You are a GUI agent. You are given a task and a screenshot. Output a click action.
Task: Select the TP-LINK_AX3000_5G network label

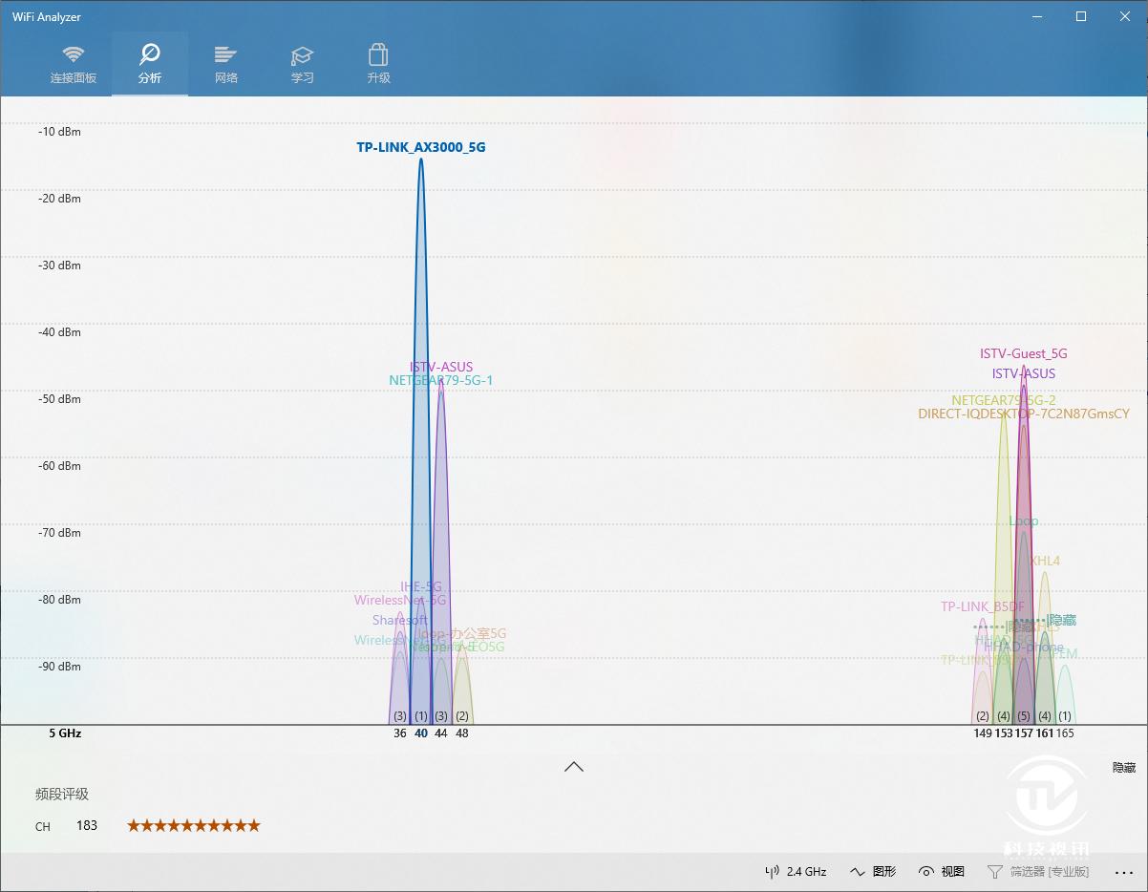pos(421,147)
